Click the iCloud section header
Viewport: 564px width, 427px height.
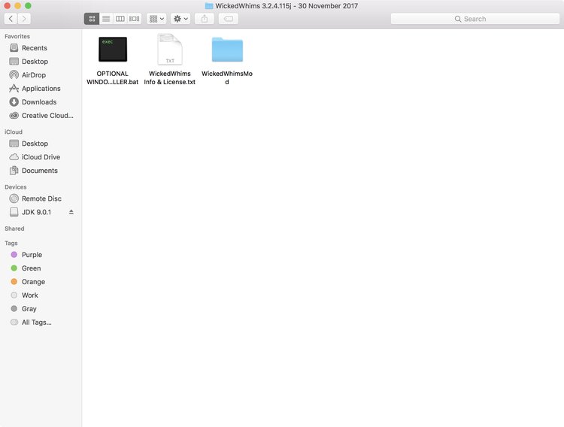coord(14,132)
